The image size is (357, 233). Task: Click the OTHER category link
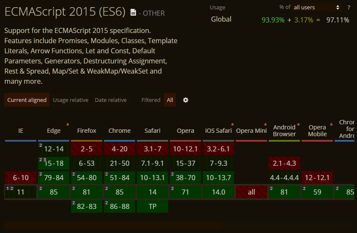click(x=154, y=13)
